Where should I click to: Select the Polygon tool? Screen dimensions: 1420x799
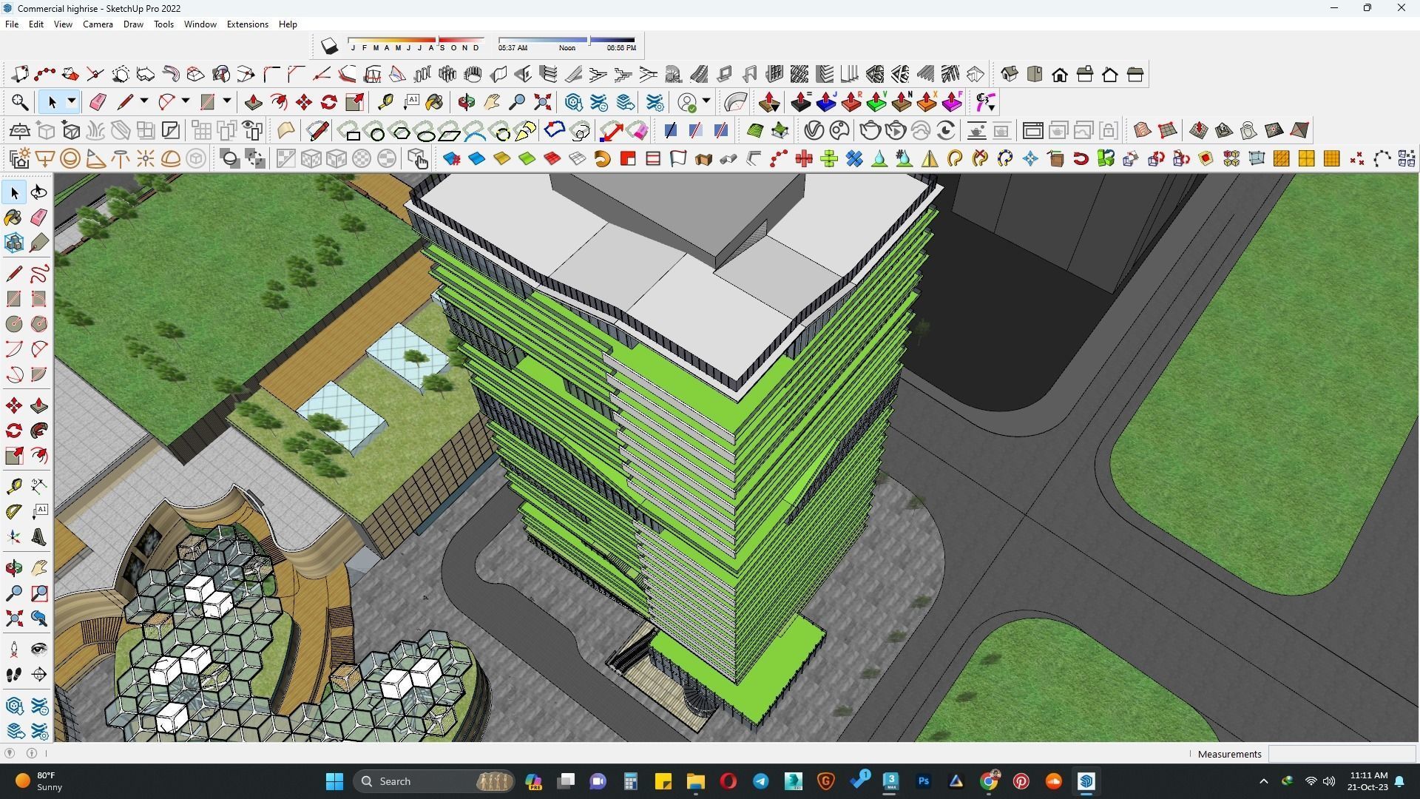click(39, 323)
